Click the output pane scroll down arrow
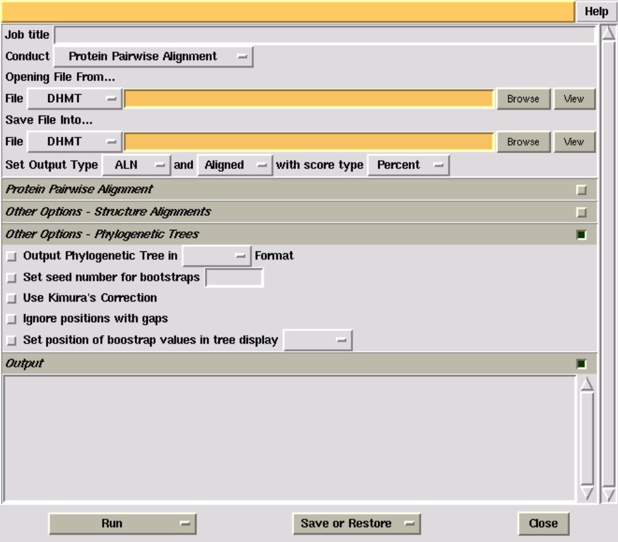The height and width of the screenshot is (542, 618). (x=587, y=493)
